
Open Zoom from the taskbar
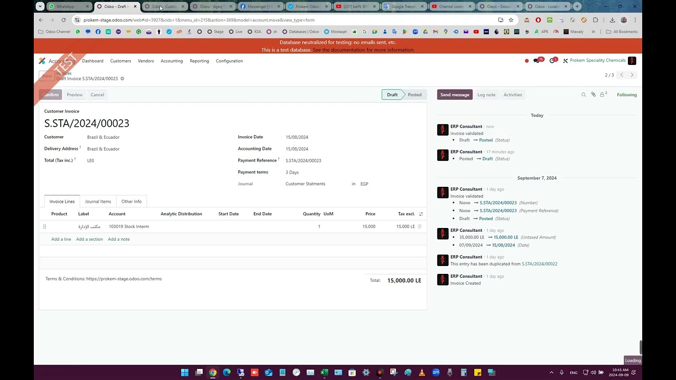pos(436,373)
